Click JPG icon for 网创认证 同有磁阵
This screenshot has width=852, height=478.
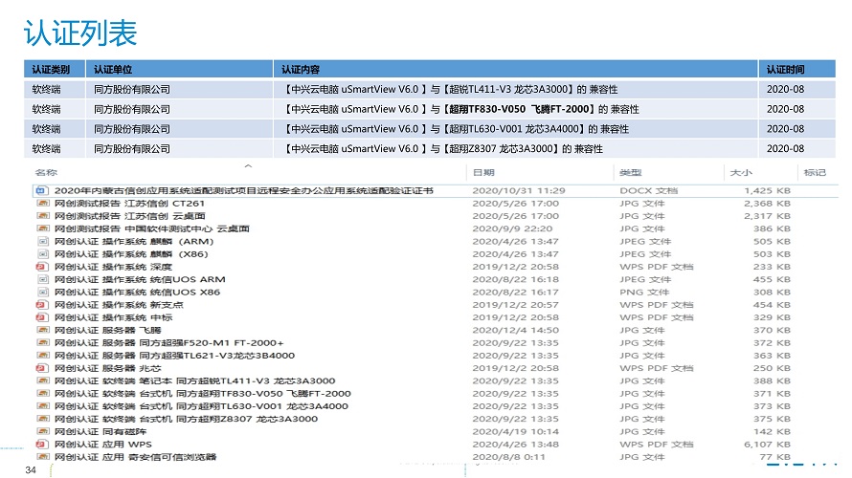pyautogui.click(x=42, y=431)
